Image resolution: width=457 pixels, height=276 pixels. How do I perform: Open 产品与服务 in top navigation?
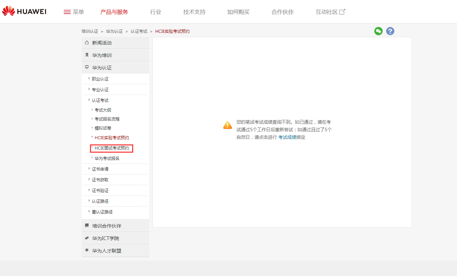click(x=114, y=12)
